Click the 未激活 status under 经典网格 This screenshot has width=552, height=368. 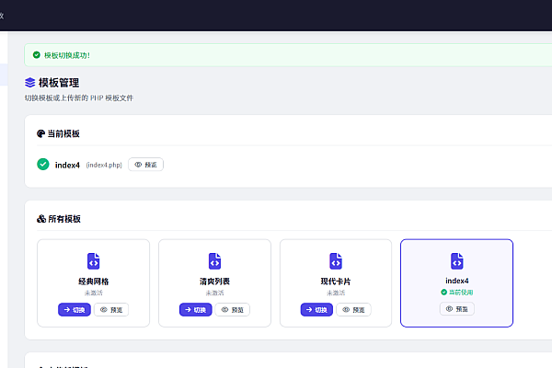pos(93,293)
